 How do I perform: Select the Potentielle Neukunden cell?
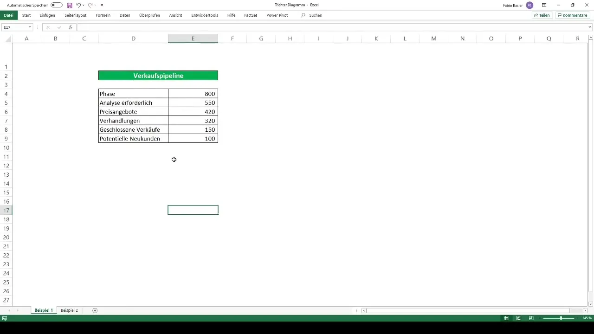(133, 139)
